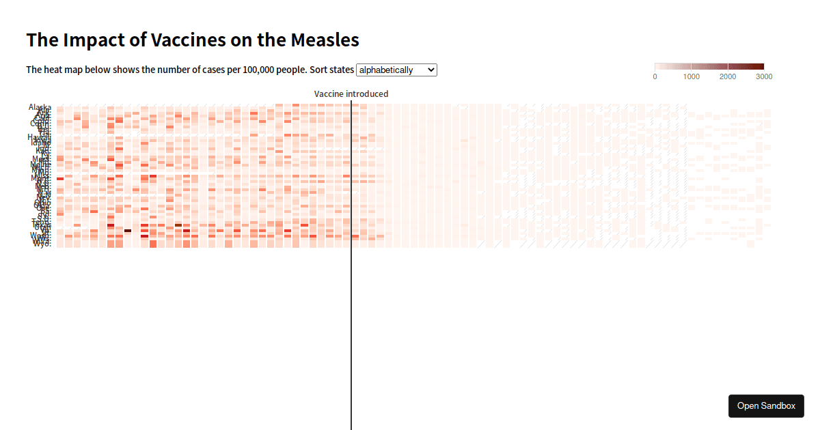Click the chart title heading
Image resolution: width=820 pixels, height=430 pixels.
point(192,40)
